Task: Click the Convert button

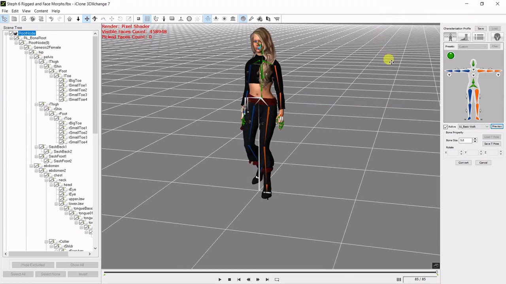Action: [463, 163]
